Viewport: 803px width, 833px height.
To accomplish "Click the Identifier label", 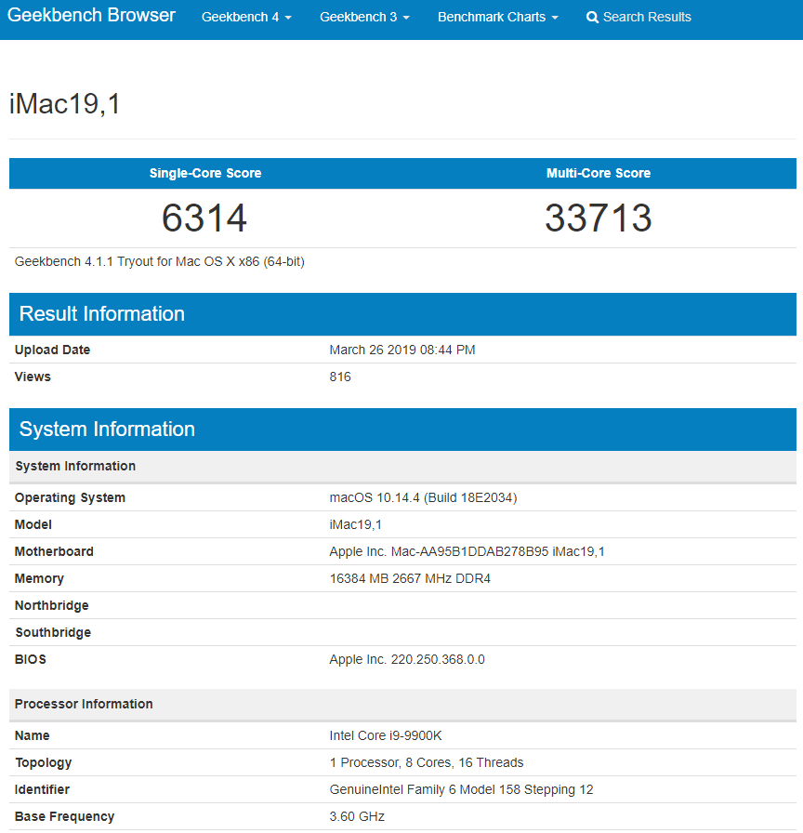I will [43, 790].
